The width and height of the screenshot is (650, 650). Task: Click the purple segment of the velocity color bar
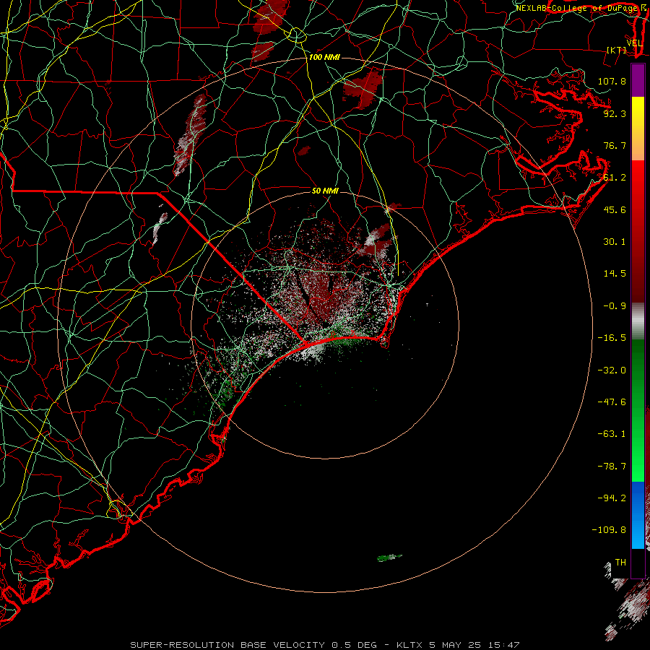638,80
